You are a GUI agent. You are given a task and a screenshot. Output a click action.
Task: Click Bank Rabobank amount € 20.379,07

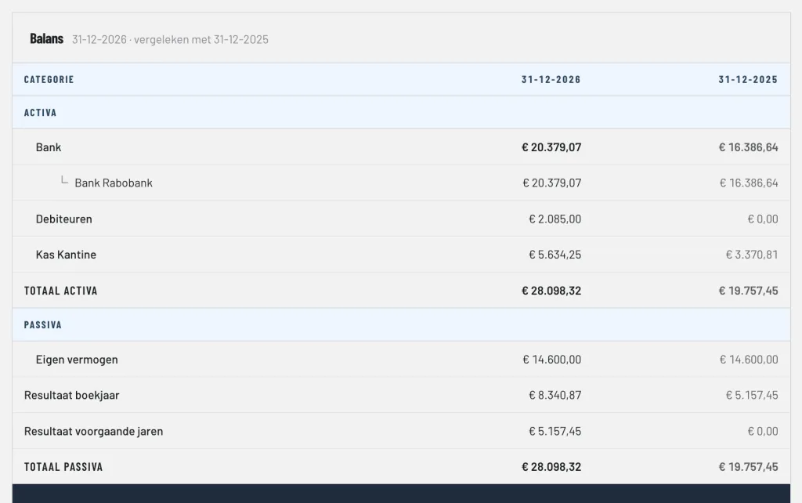click(x=552, y=183)
